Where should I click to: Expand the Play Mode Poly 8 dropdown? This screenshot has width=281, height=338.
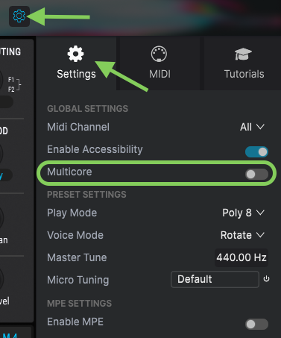click(x=243, y=213)
